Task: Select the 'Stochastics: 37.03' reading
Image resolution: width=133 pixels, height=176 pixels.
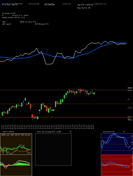Action: click(9, 13)
